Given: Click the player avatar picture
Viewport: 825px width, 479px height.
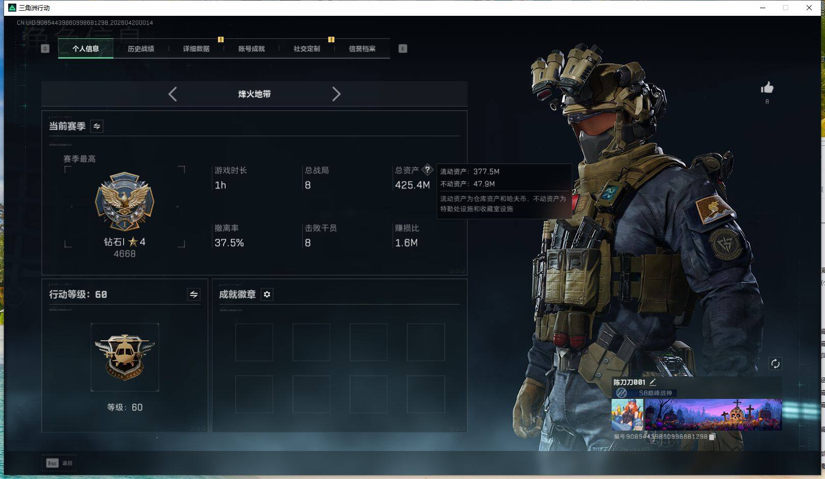Looking at the screenshot, I should pos(627,415).
